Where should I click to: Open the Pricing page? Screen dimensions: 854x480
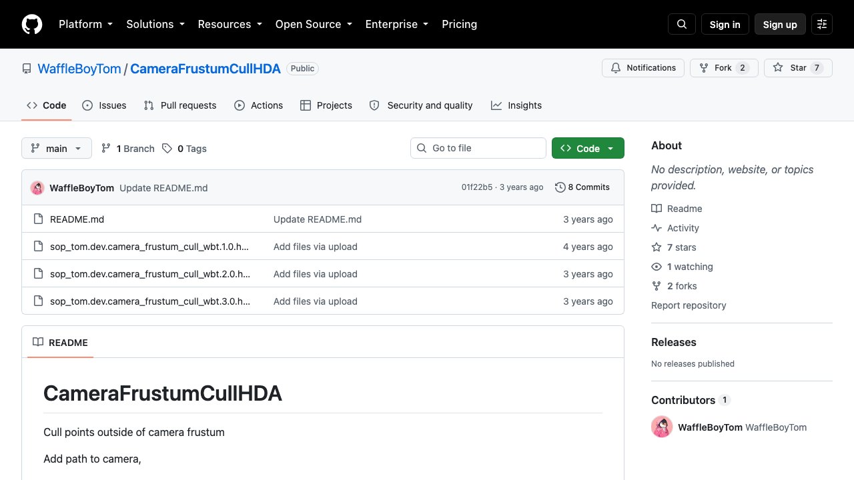(x=460, y=24)
